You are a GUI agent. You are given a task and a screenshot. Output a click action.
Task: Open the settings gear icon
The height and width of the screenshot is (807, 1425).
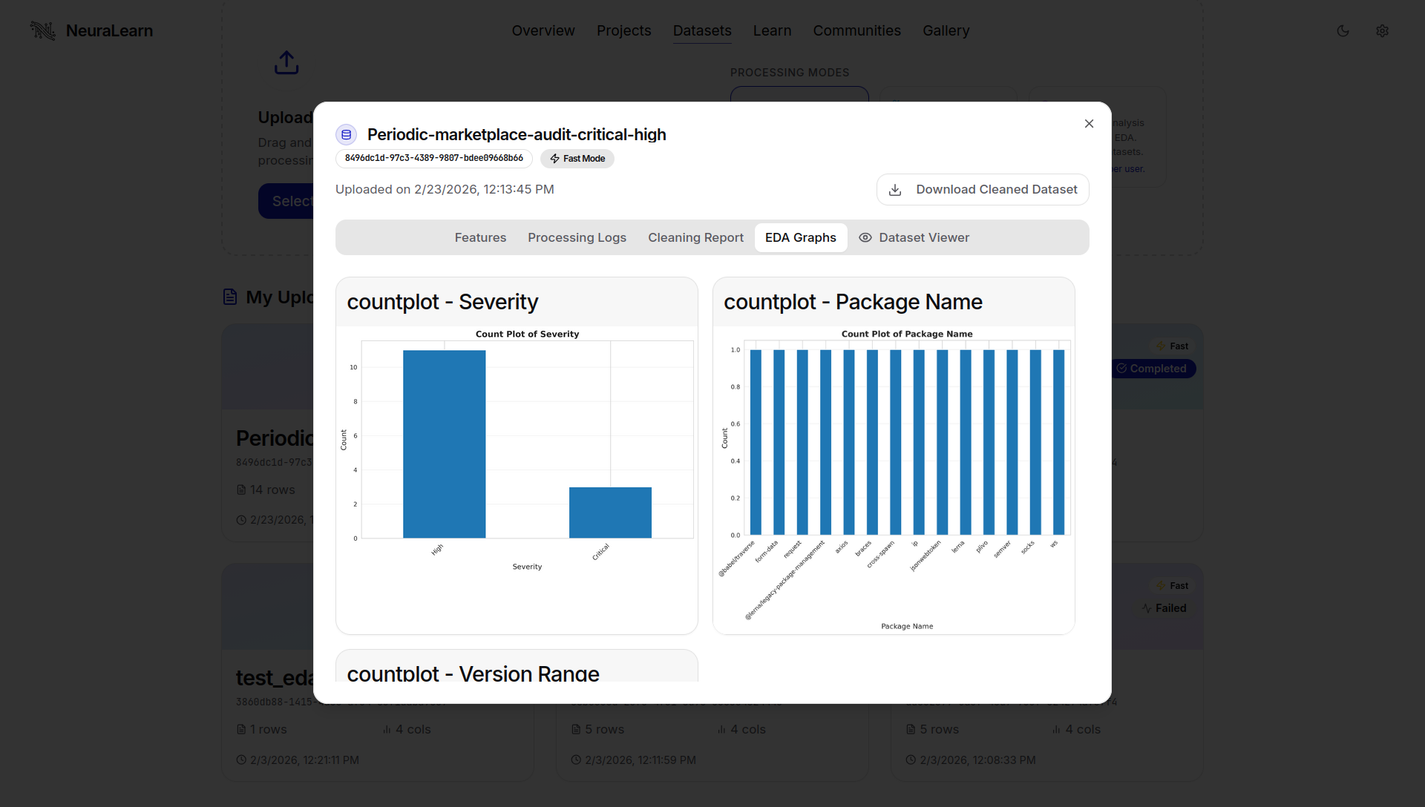(1383, 30)
